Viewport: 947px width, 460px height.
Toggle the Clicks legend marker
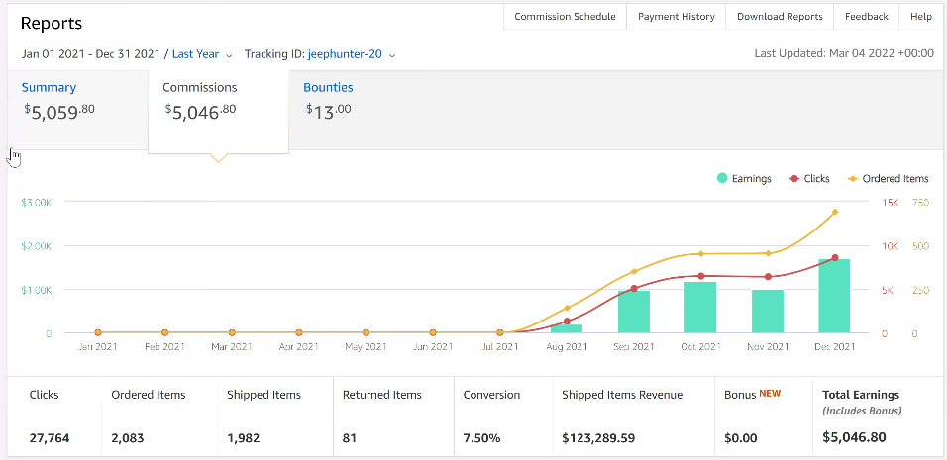[x=794, y=178]
